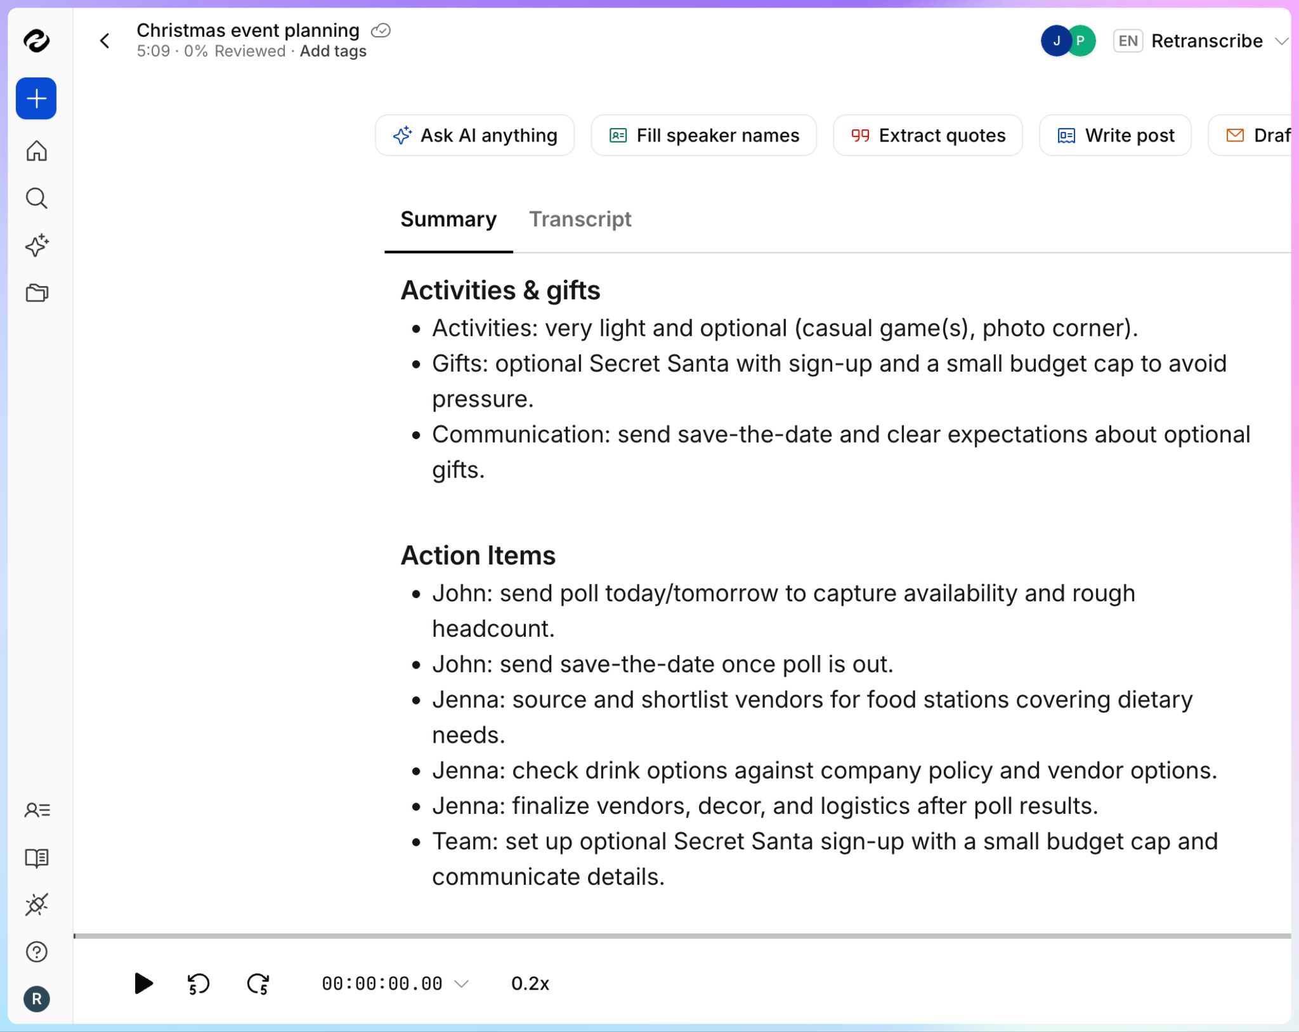
Task: Click the app logo in the sidebar
Action: coord(36,41)
